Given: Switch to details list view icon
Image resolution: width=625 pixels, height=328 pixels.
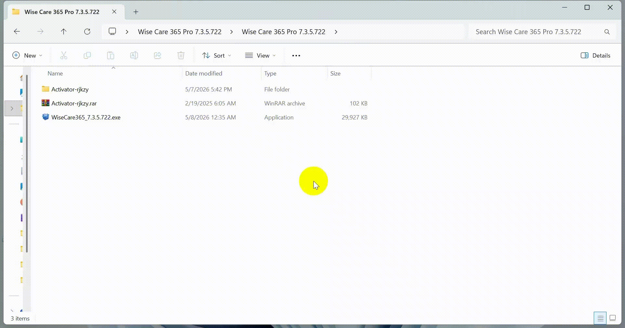Looking at the screenshot, I should point(600,318).
